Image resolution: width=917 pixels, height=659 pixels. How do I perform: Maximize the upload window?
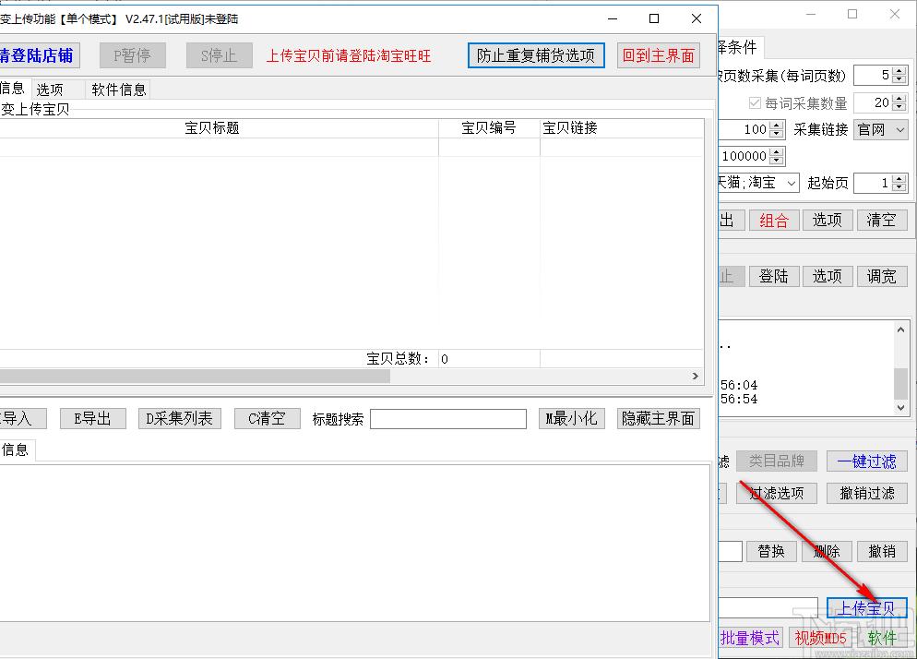[654, 18]
